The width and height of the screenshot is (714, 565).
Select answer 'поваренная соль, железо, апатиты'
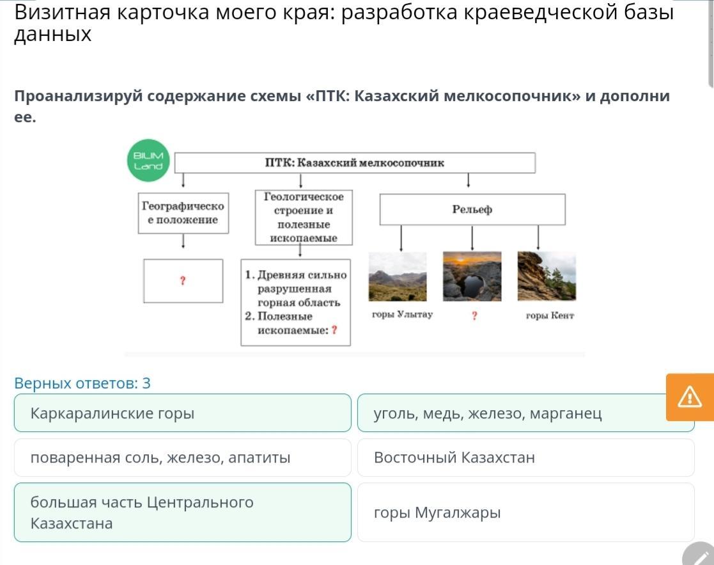(183, 458)
